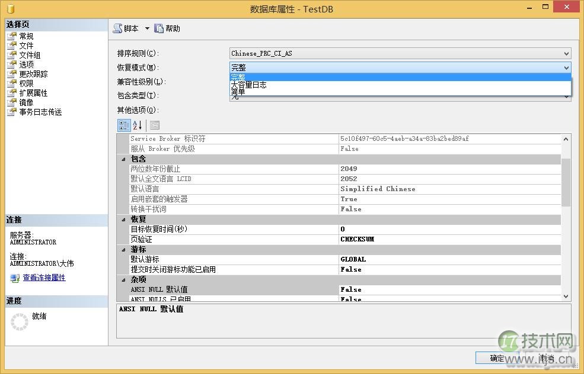Click the 确定 button
The image size is (584, 374).
click(x=497, y=358)
